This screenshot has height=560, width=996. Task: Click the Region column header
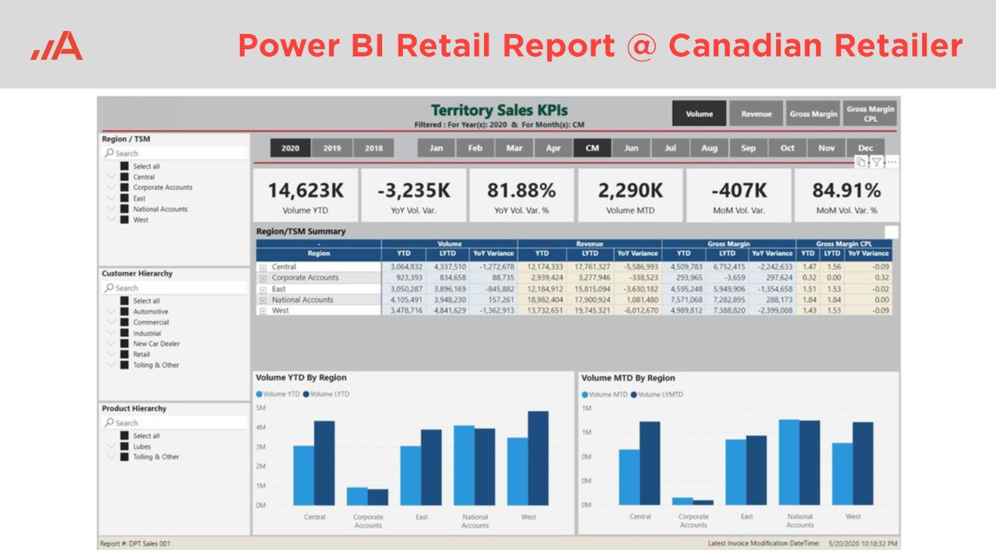tap(319, 254)
